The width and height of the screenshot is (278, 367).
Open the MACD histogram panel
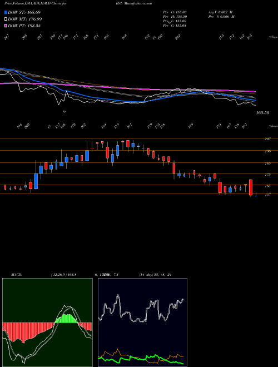click(47, 323)
